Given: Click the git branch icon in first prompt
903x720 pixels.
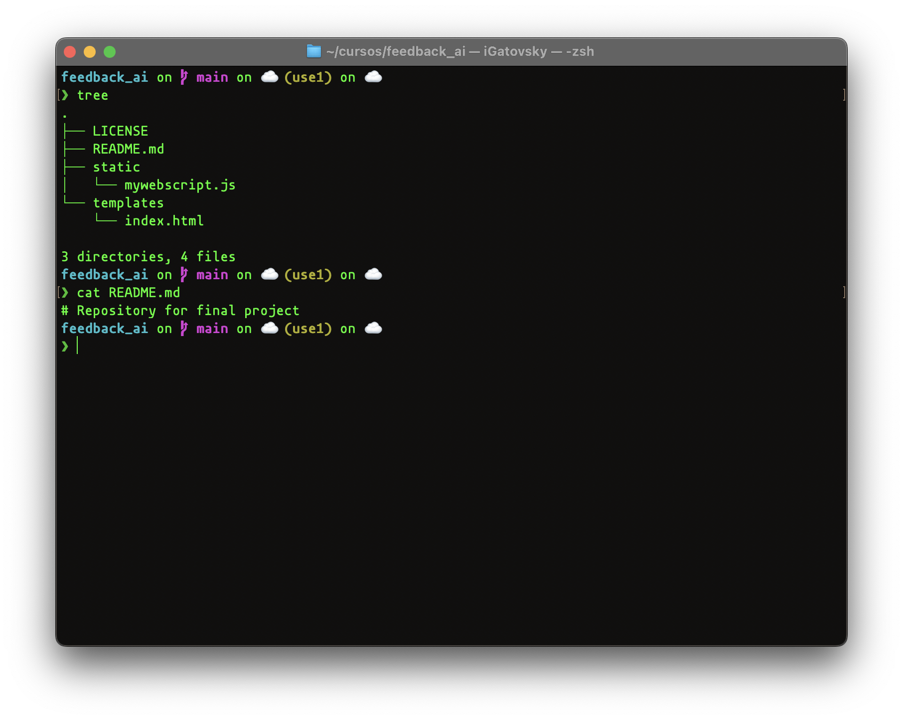Looking at the screenshot, I should click(x=184, y=77).
